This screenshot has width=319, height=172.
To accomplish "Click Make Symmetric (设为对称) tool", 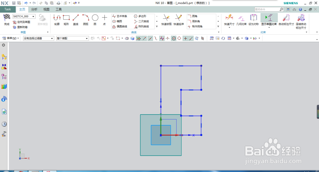I will click(254, 20).
